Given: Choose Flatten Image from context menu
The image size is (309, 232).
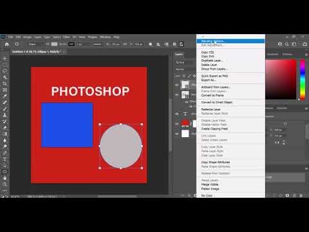Looking at the screenshot, I should tap(230, 189).
